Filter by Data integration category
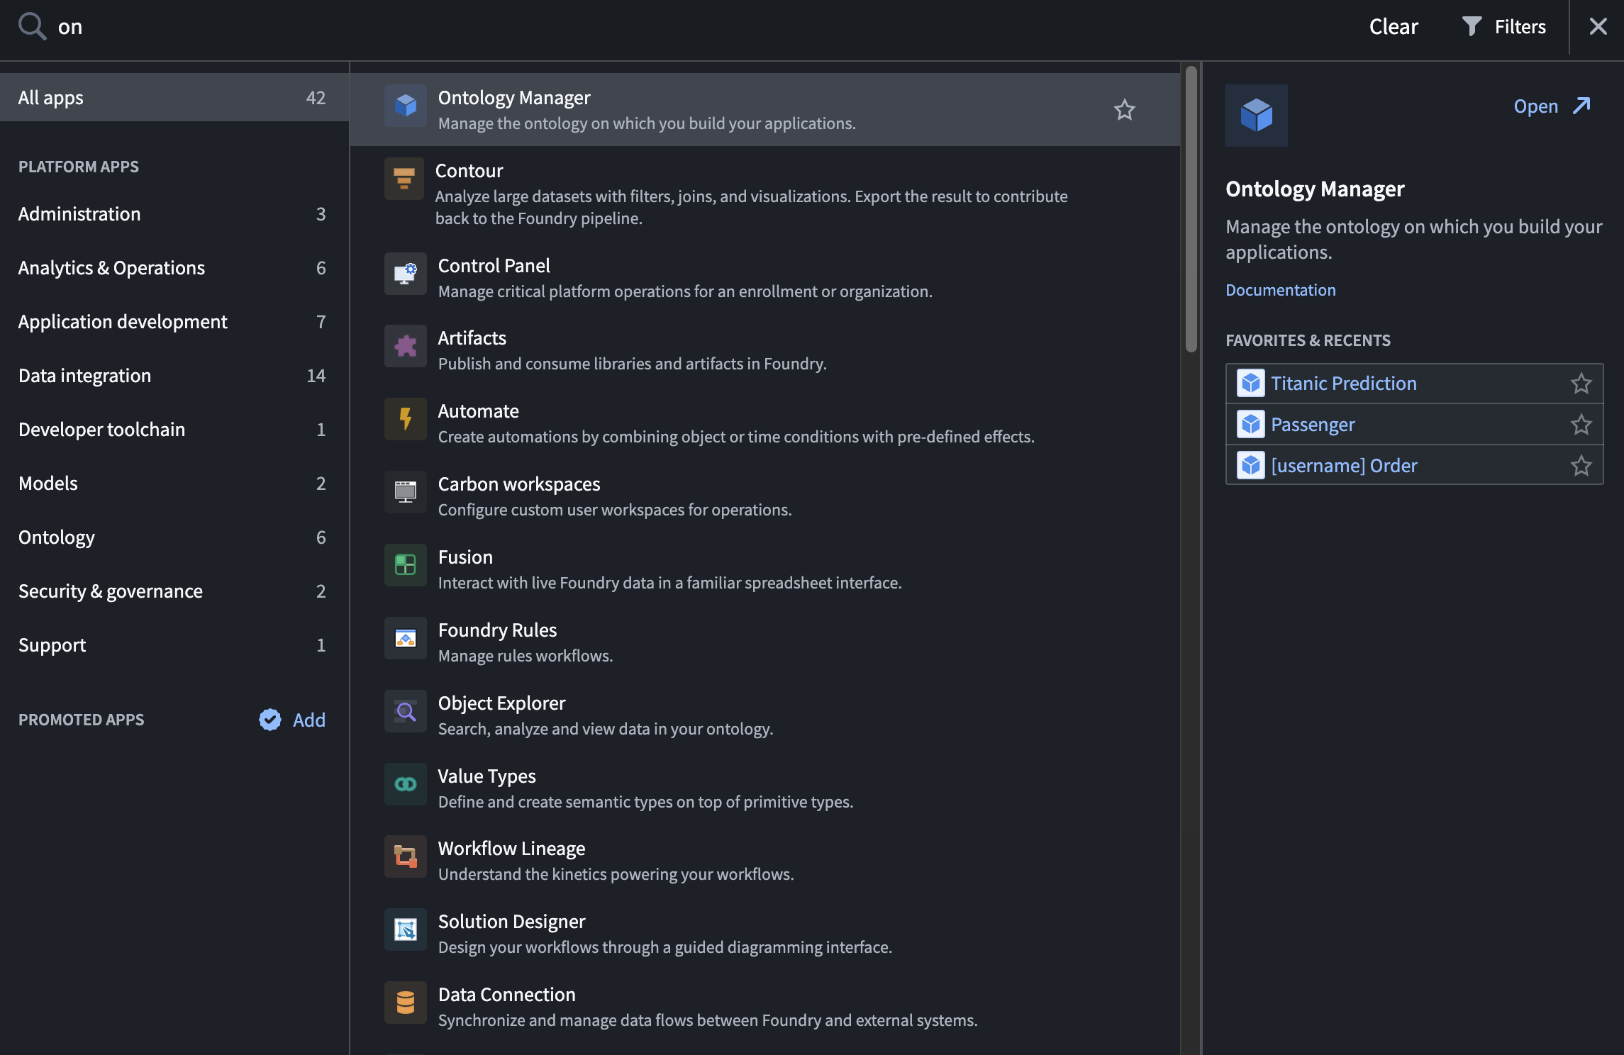 (x=174, y=376)
